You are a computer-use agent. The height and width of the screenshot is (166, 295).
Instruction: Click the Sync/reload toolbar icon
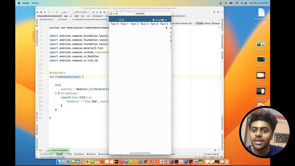point(45,12)
